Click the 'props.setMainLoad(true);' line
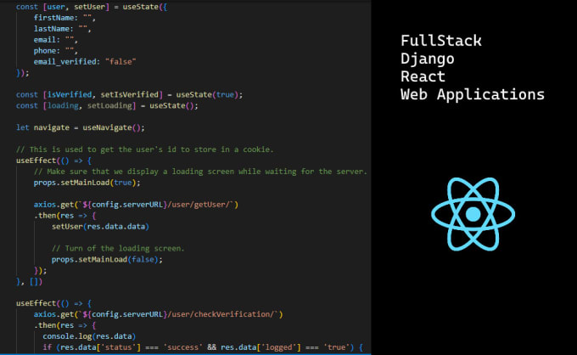The image size is (577, 355). click(87, 183)
